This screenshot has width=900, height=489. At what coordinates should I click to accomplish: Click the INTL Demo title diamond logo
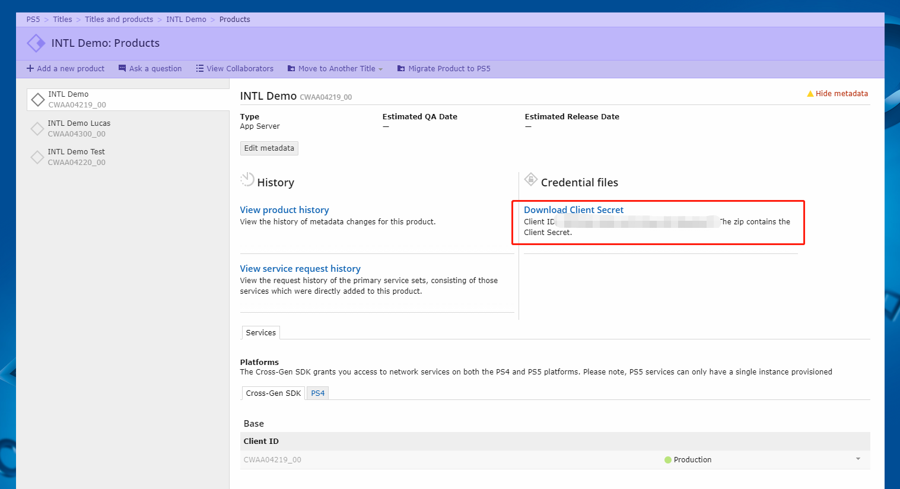[36, 43]
